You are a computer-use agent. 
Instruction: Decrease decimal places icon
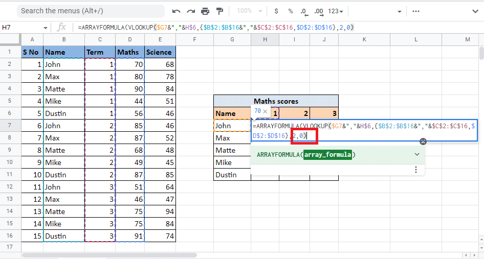click(304, 12)
